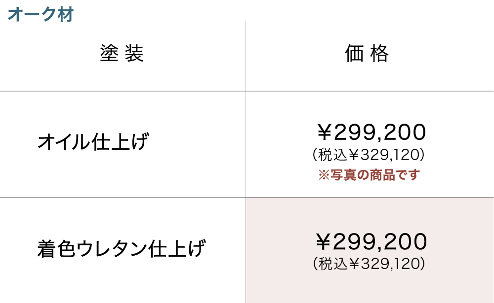The height and width of the screenshot is (303, 494).
Task: Click the 格 character in the price header
Action: click(x=380, y=54)
